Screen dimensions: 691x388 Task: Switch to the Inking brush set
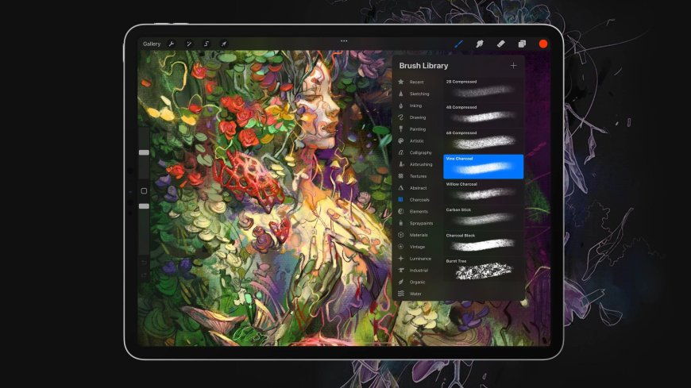click(x=415, y=106)
